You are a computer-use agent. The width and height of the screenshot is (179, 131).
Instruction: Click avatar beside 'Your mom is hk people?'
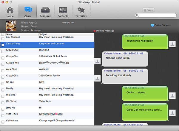(172, 44)
